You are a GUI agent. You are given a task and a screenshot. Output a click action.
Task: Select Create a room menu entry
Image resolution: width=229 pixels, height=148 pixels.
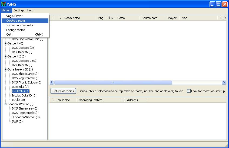(25, 21)
